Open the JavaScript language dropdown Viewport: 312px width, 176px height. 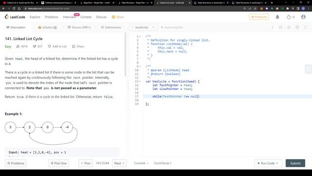pyautogui.click(x=143, y=27)
